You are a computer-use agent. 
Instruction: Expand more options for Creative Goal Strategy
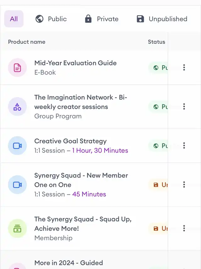point(184,146)
